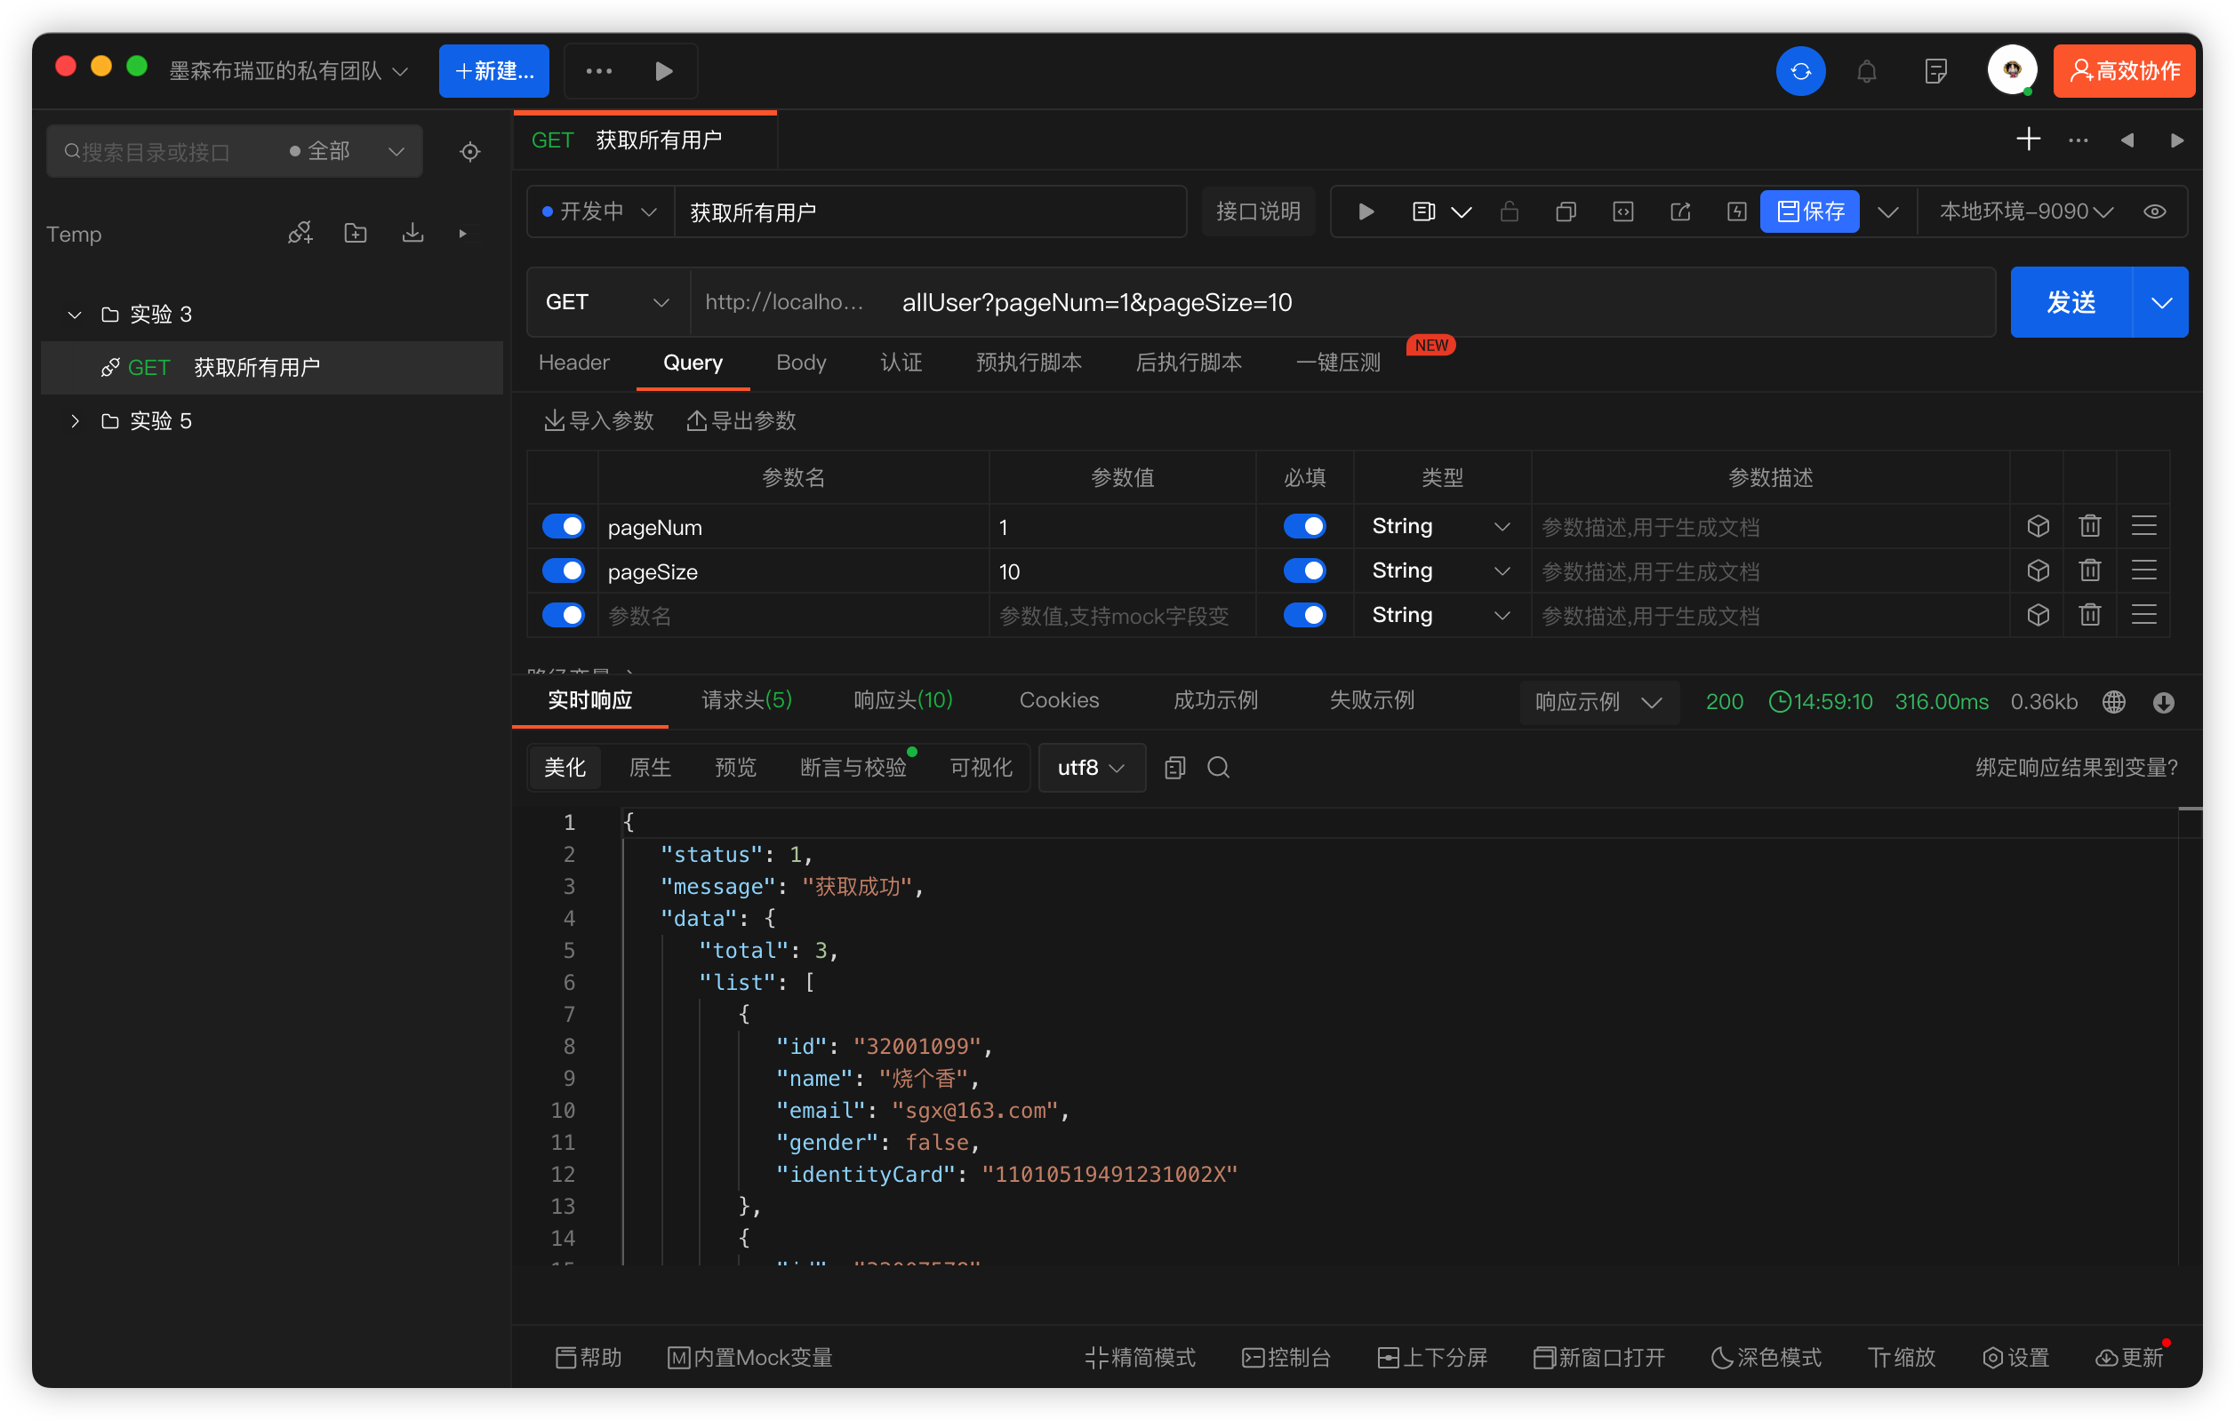The height and width of the screenshot is (1420, 2235).
Task: Open the notes icon in top bar
Action: coord(1935,71)
